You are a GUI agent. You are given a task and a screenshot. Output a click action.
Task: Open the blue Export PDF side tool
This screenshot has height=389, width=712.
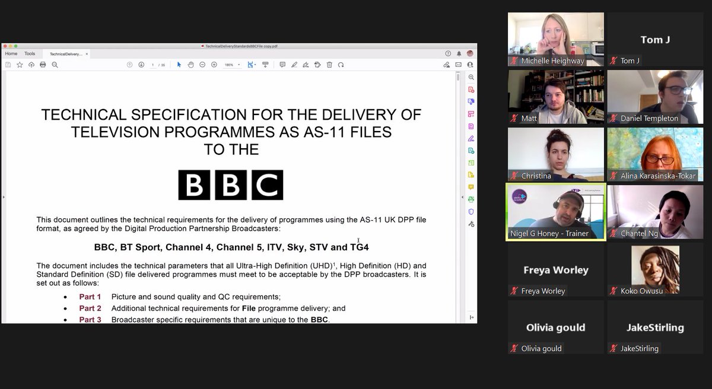471,101
